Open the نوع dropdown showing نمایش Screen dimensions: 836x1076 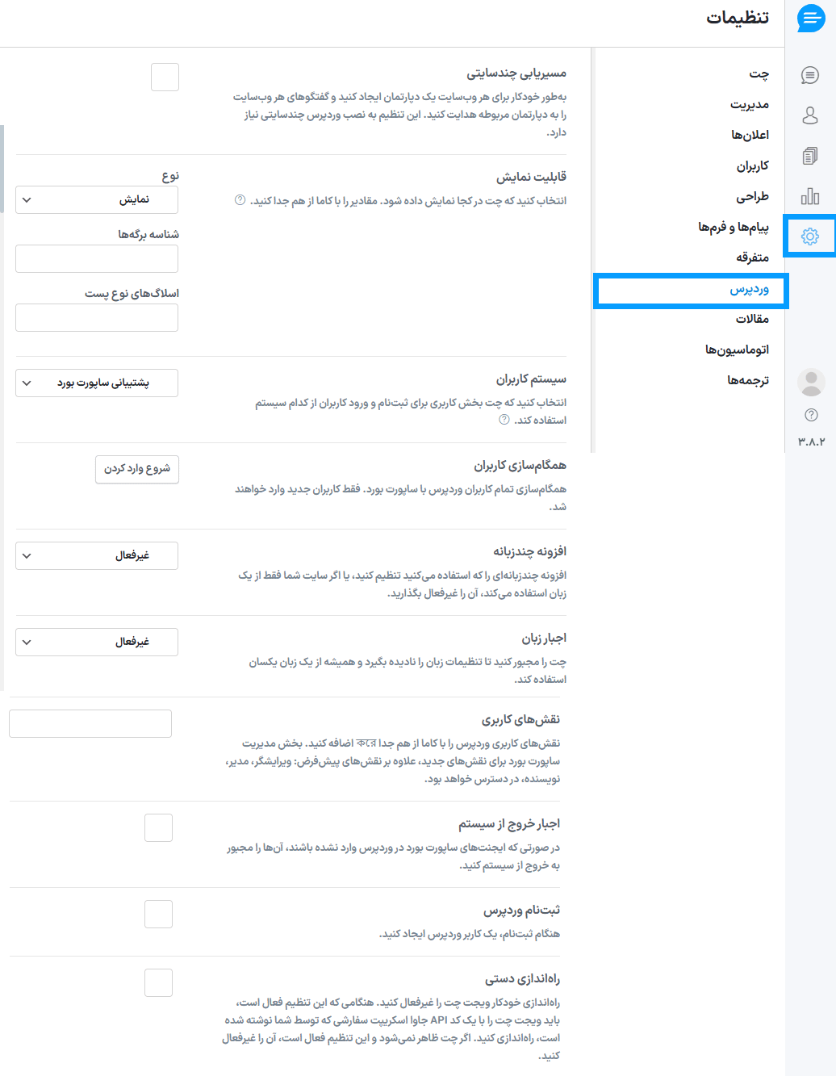(97, 200)
